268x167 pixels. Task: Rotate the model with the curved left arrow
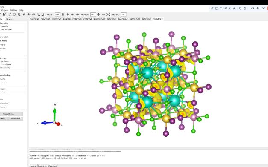pyautogui.click(x=29, y=14)
